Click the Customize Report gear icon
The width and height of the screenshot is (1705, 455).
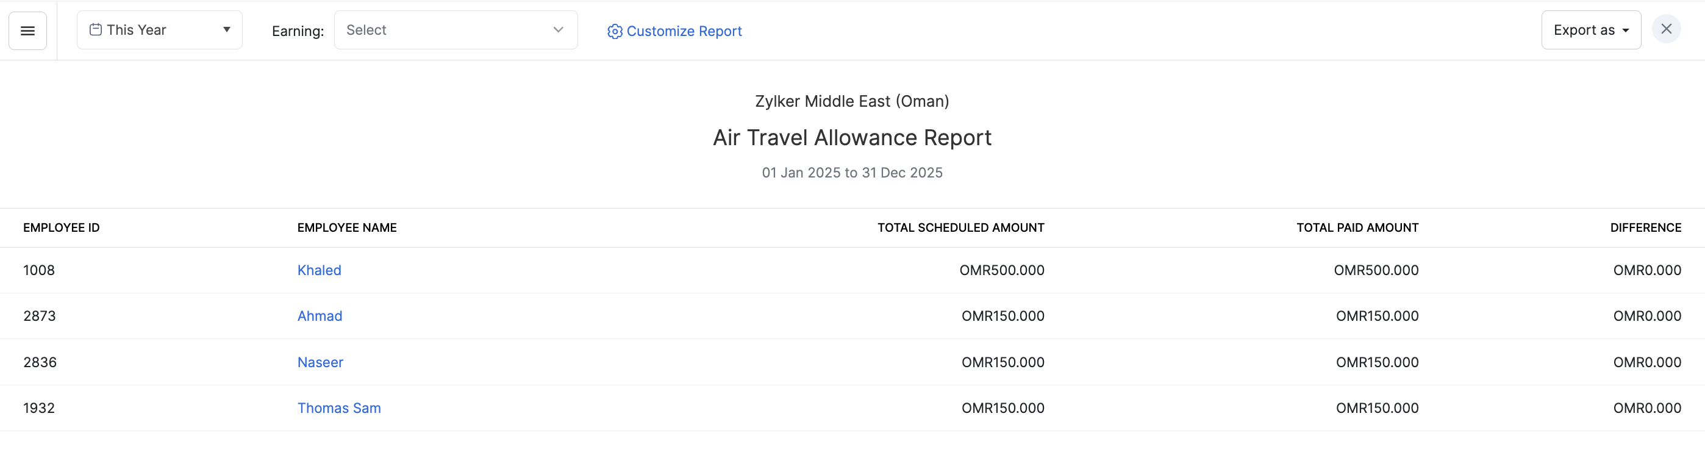click(x=614, y=31)
